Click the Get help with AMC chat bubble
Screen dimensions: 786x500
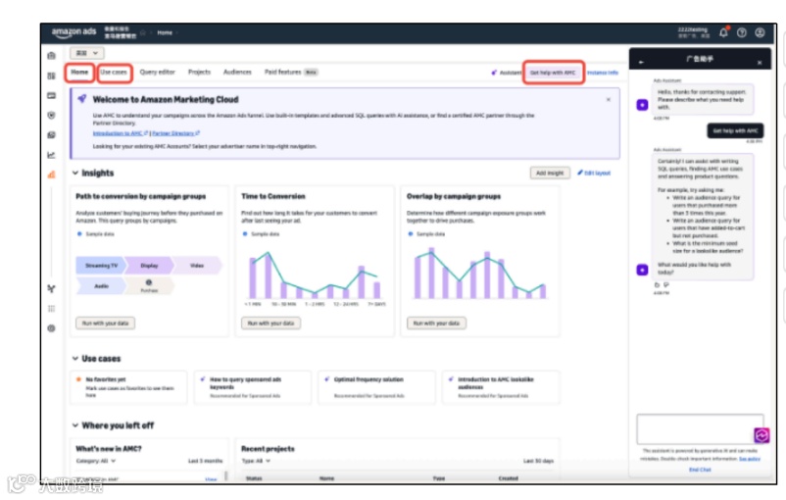click(735, 131)
